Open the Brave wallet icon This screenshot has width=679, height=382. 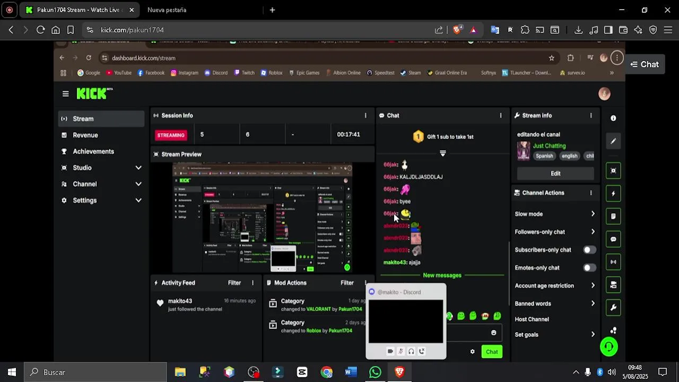(x=623, y=30)
